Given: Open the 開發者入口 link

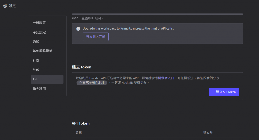Looking at the screenshot, I should [166, 78].
